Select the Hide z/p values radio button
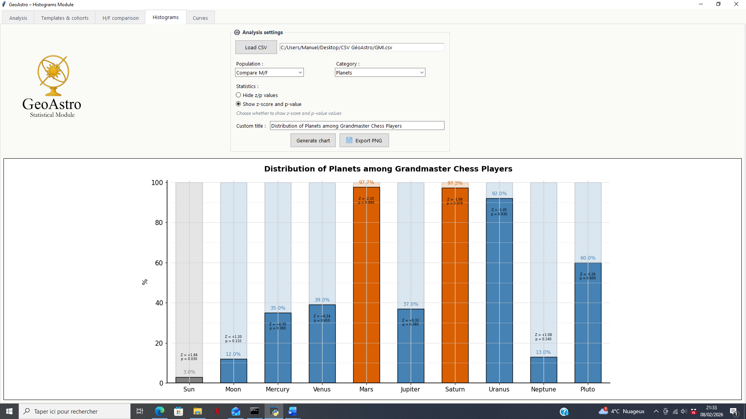Screen dimensions: 746x419 (x=239, y=95)
